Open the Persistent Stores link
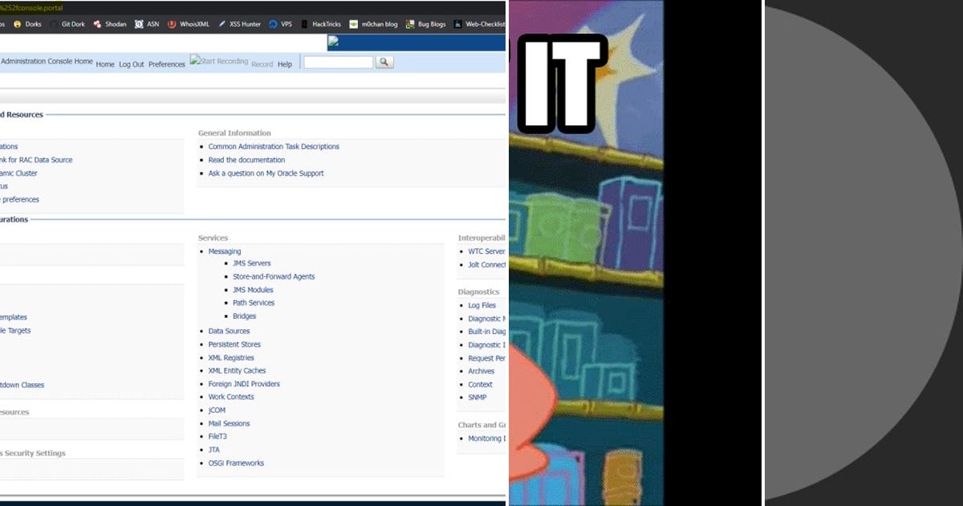Screen dimensions: 963x506 (x=234, y=345)
